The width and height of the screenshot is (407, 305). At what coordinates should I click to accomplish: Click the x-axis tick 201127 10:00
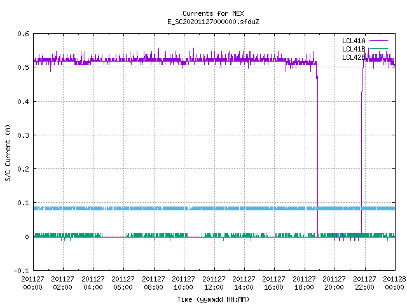pyautogui.click(x=183, y=283)
